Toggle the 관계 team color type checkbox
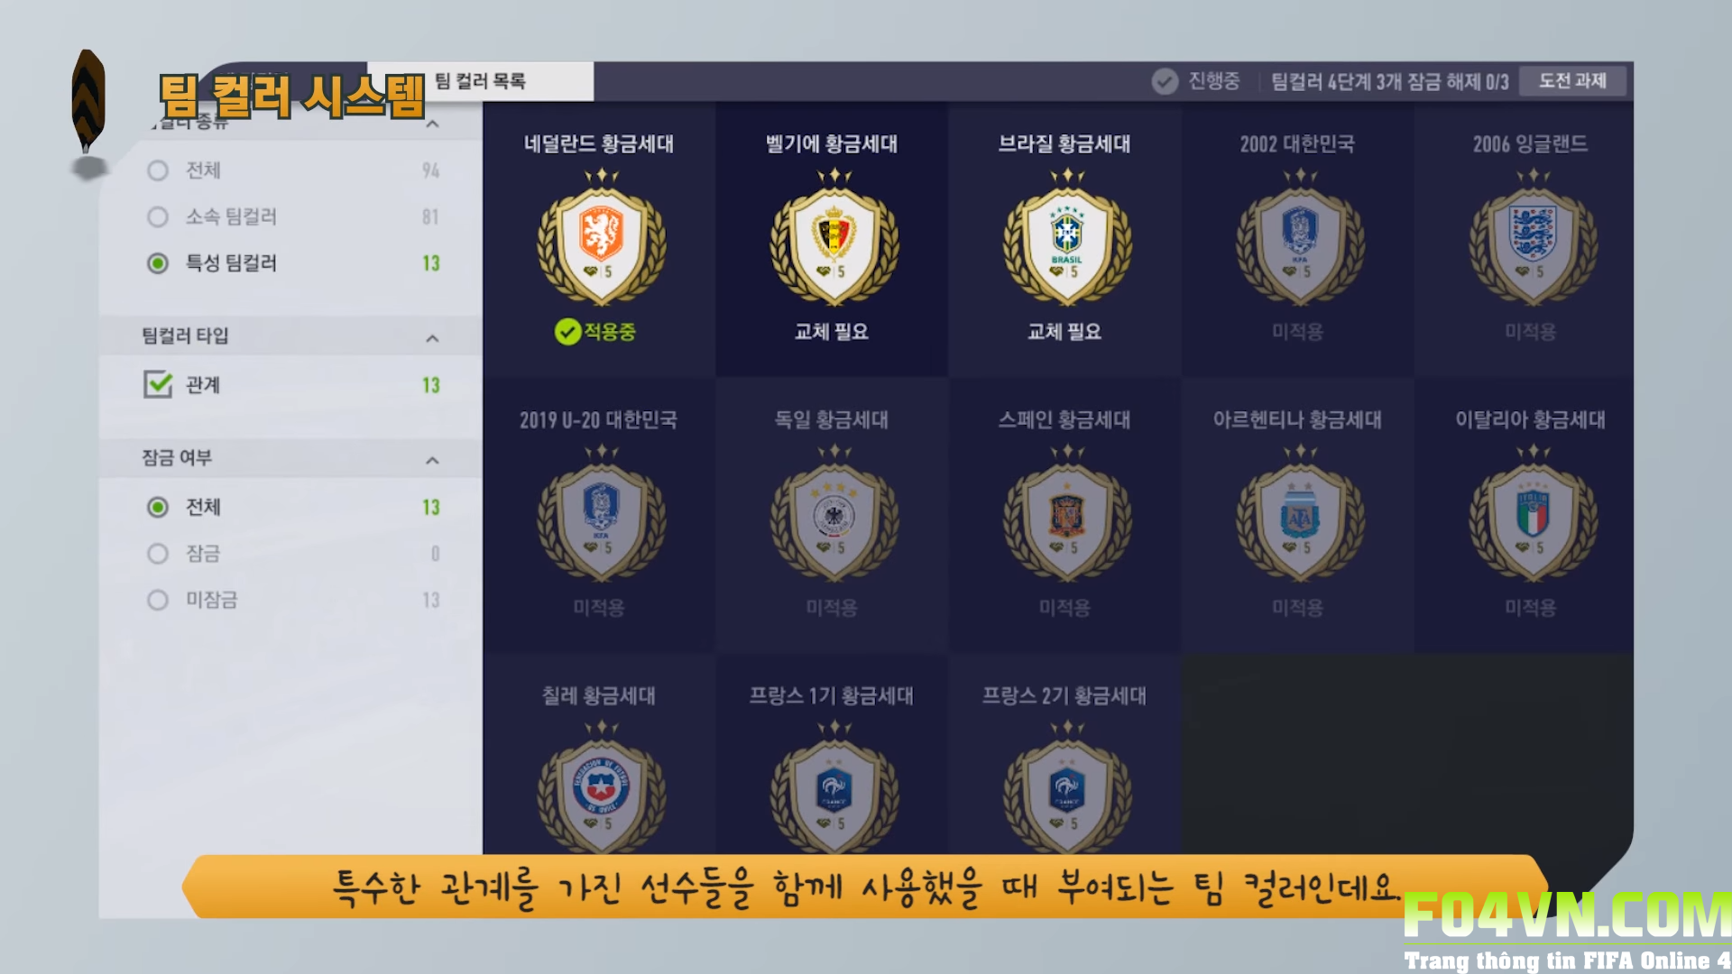 158,384
